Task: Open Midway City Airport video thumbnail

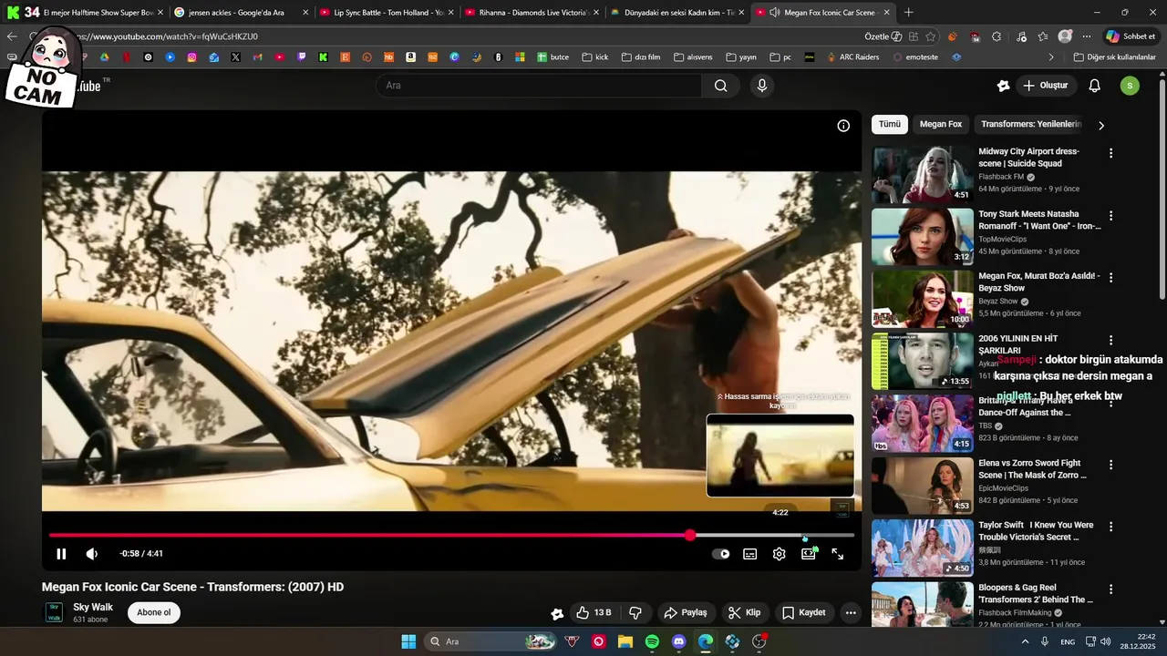Action: click(923, 174)
